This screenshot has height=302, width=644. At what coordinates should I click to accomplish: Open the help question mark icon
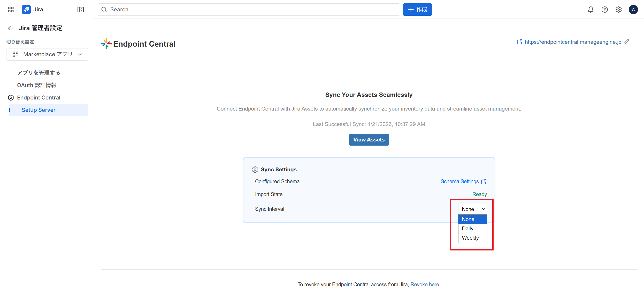pyautogui.click(x=604, y=10)
